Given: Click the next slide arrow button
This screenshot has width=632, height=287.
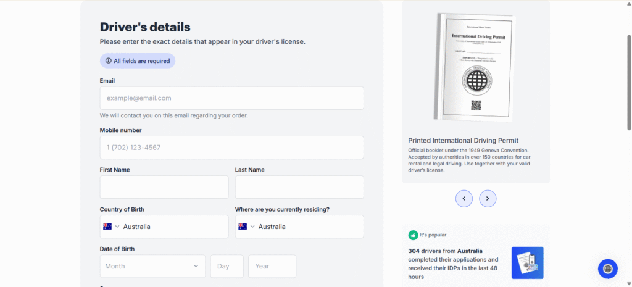Looking at the screenshot, I should [x=488, y=198].
